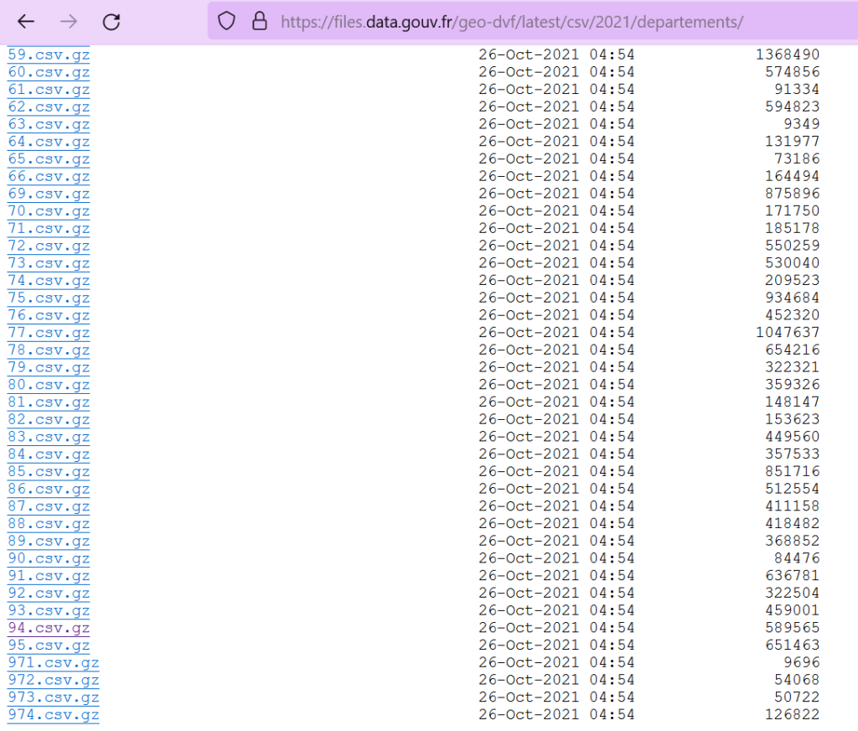858x731 pixels.
Task: Download 76.csv.gz
Action: 49,315
